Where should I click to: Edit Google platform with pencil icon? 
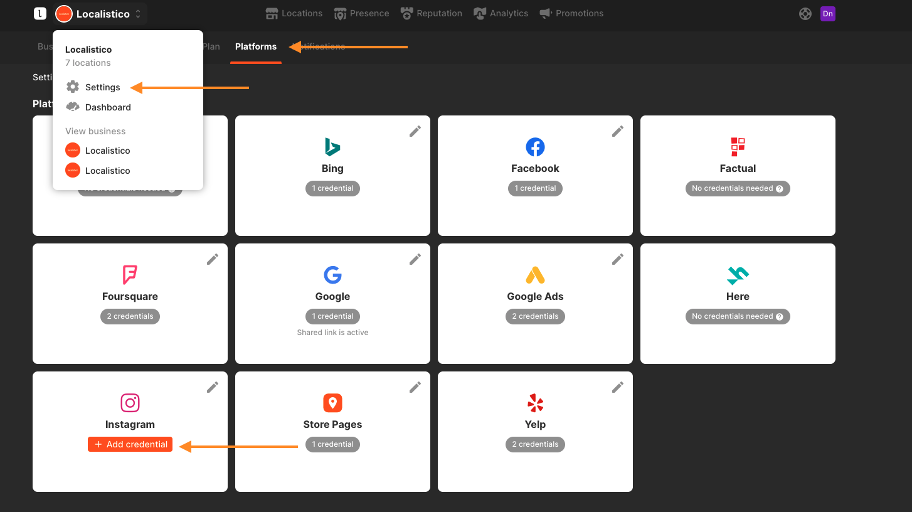[415, 259]
